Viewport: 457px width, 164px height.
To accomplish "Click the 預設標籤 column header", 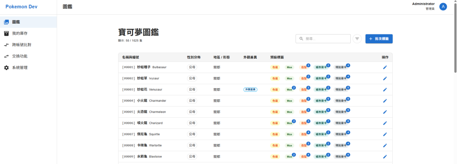I will coord(277,57).
